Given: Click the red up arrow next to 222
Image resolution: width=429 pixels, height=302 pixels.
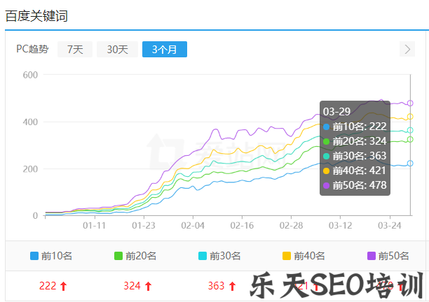Looking at the screenshot, I should tap(63, 286).
